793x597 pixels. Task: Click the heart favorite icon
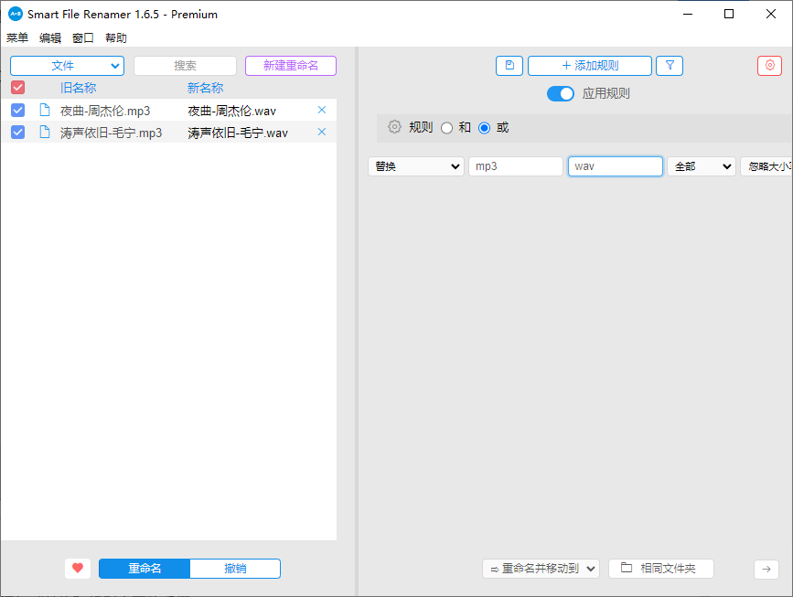[78, 569]
